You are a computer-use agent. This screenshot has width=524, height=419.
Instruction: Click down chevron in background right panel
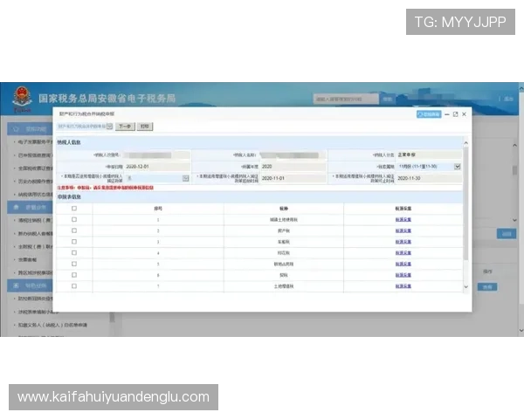pyautogui.click(x=514, y=220)
